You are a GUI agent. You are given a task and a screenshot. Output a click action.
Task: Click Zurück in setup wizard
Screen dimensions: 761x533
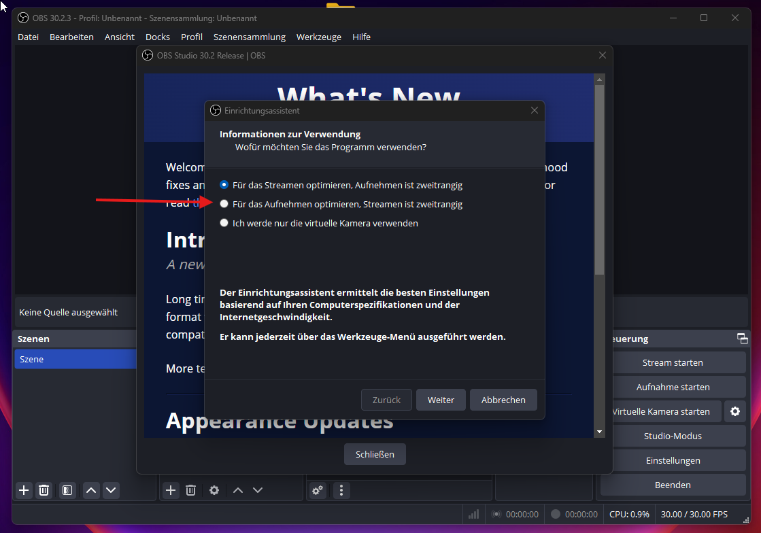[x=386, y=400]
